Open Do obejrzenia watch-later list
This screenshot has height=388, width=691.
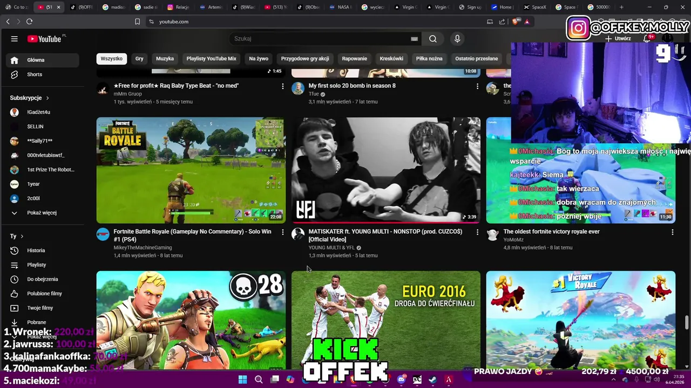pos(42,279)
